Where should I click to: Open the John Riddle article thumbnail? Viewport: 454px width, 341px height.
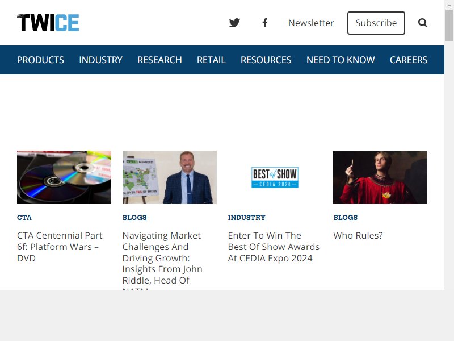[169, 177]
